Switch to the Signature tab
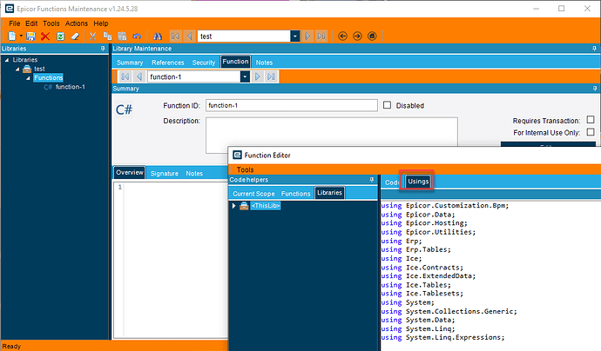The image size is (601, 351). pos(165,174)
